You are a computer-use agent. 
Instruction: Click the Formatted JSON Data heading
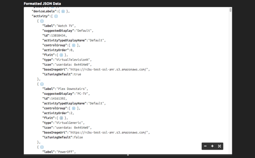42,4
